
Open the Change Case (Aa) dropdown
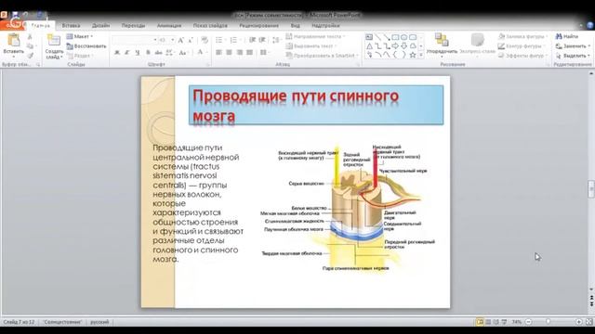click(x=184, y=52)
